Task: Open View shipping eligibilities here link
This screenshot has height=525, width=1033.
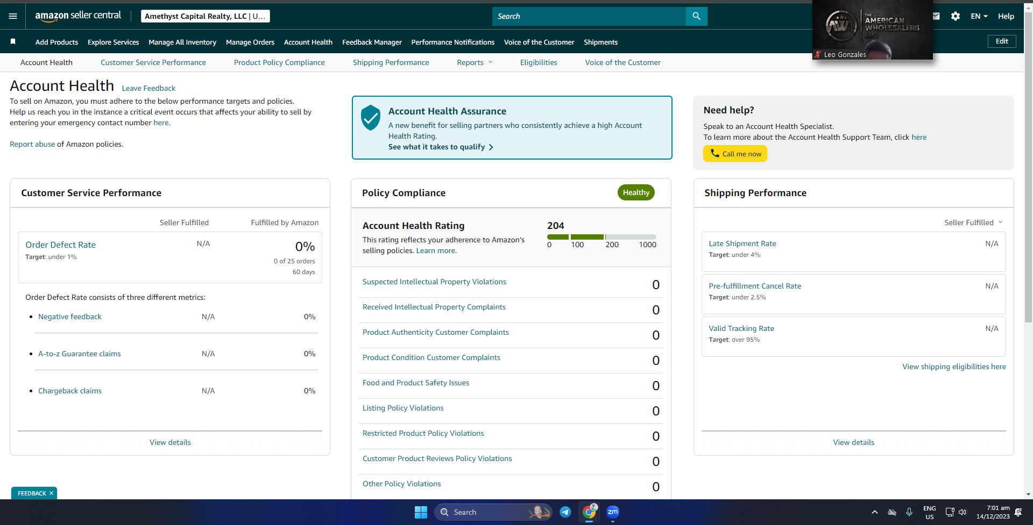Action: coord(954,366)
